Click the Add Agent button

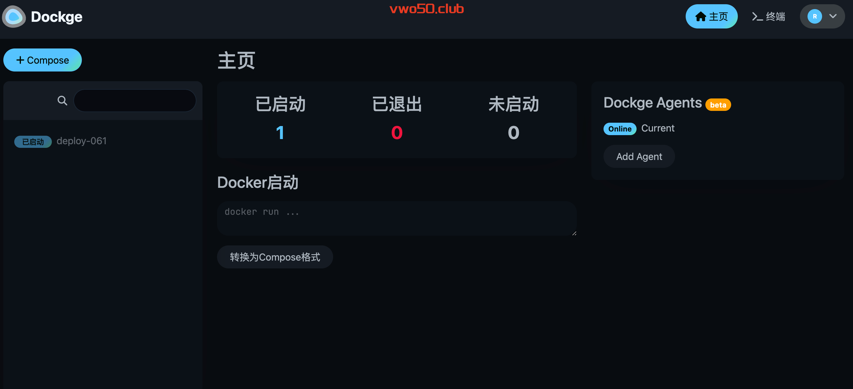point(639,157)
